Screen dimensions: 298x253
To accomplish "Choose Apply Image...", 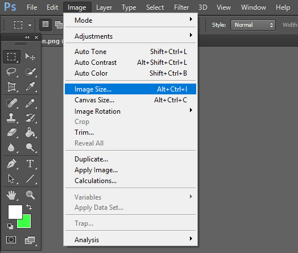I will pyautogui.click(x=130, y=170).
